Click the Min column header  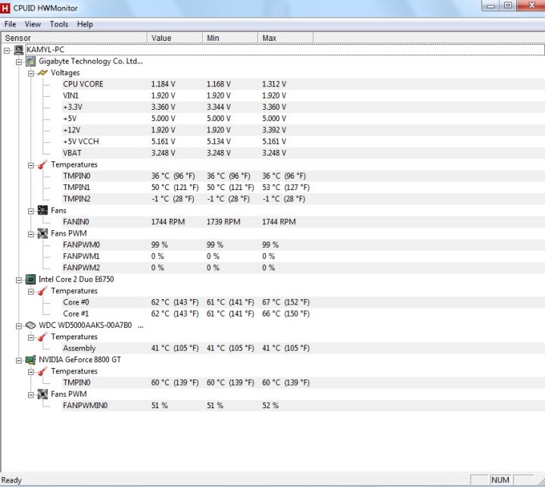230,38
